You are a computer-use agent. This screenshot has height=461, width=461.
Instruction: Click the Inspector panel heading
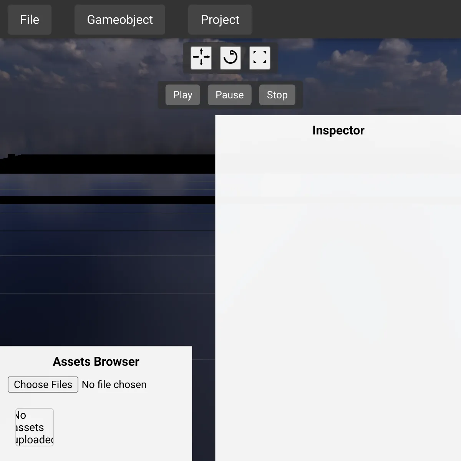point(338,131)
